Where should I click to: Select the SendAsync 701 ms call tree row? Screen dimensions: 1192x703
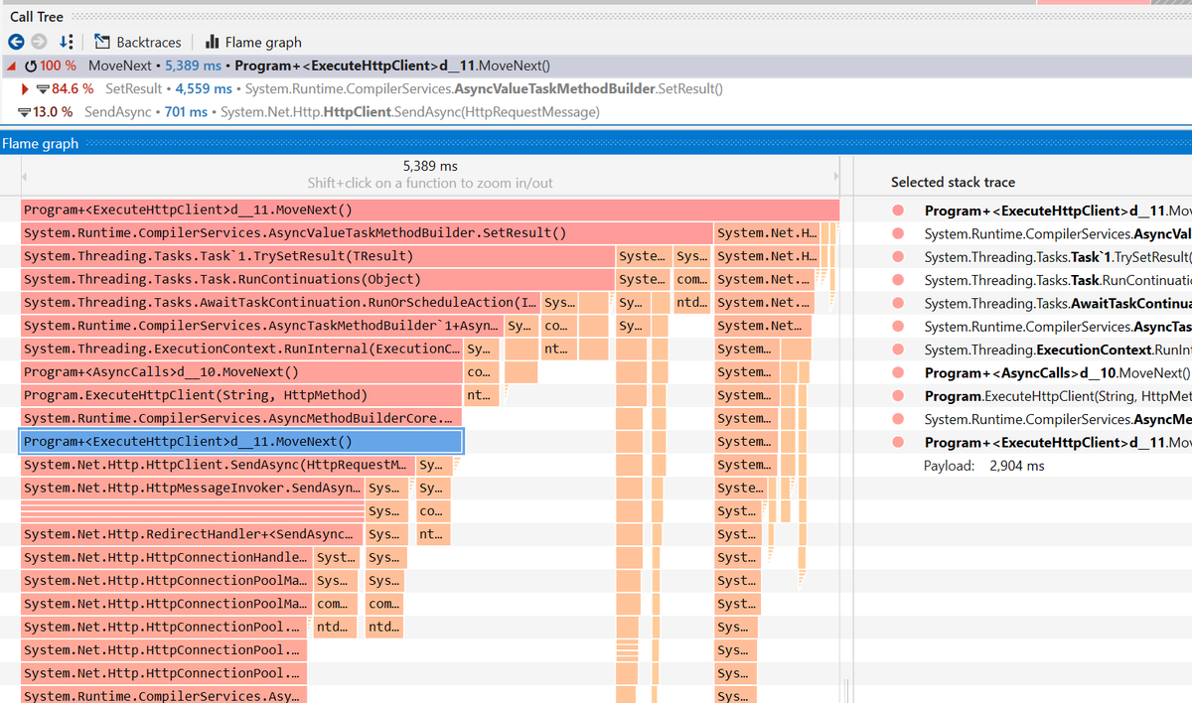click(x=596, y=112)
